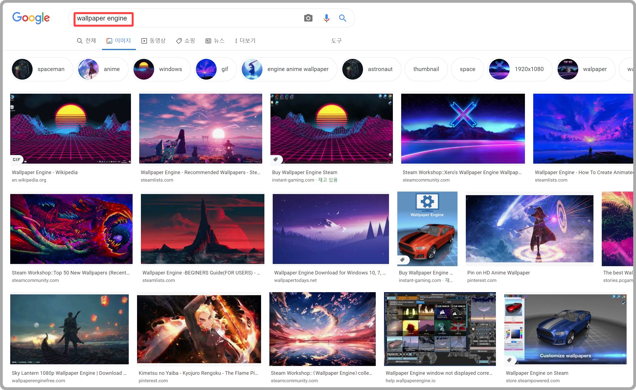The height and width of the screenshot is (390, 636).
Task: Open the 쇼핑 shopping tab
Action: coord(186,41)
